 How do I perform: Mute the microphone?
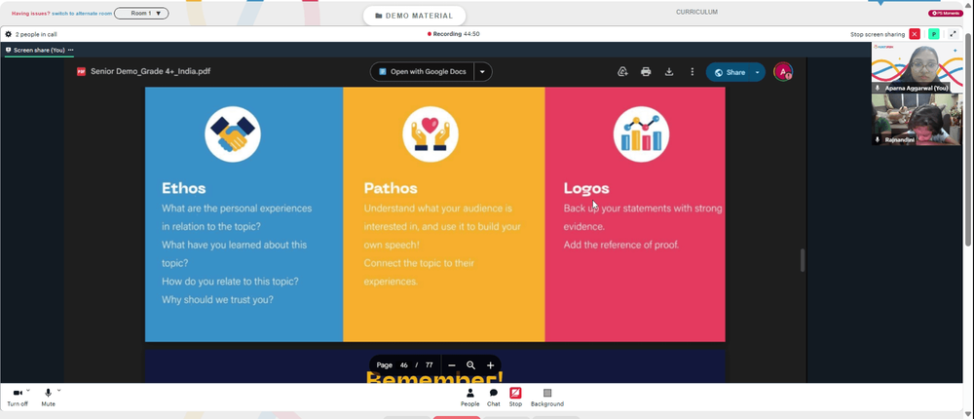(48, 398)
